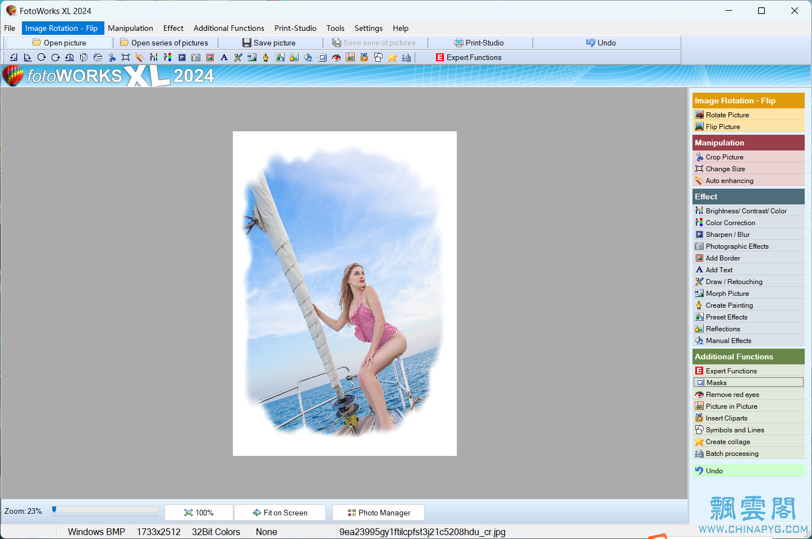
Task: Select the scissors Crop icon in the toolbar
Action: coord(112,57)
